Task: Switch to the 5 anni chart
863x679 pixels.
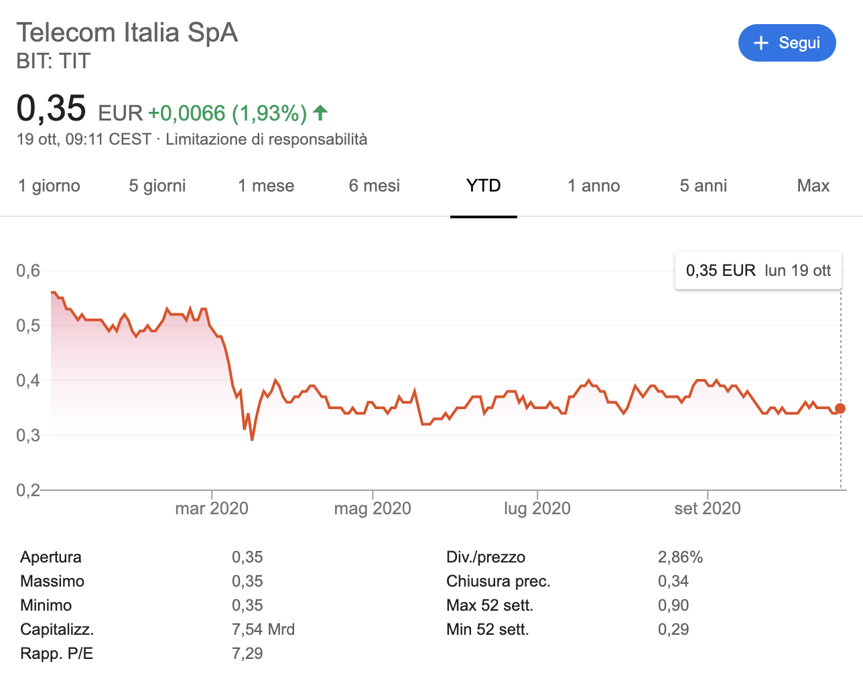Action: [x=703, y=185]
